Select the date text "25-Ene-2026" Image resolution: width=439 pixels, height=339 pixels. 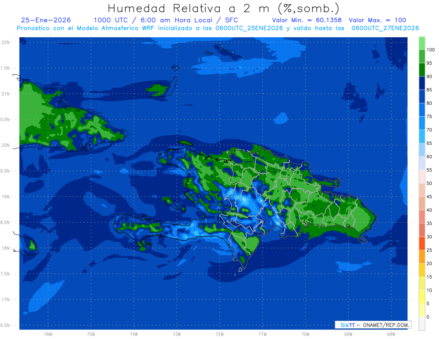coord(46,20)
